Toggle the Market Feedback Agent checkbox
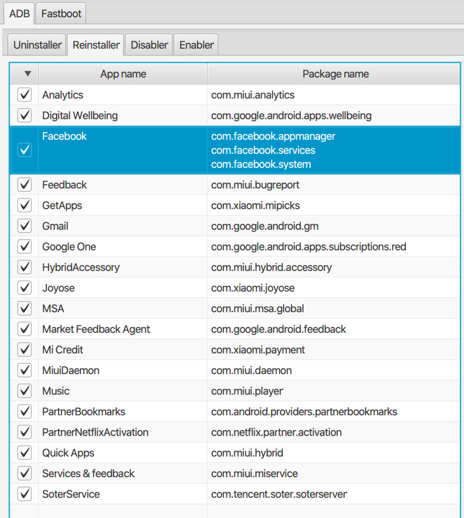 click(x=24, y=329)
